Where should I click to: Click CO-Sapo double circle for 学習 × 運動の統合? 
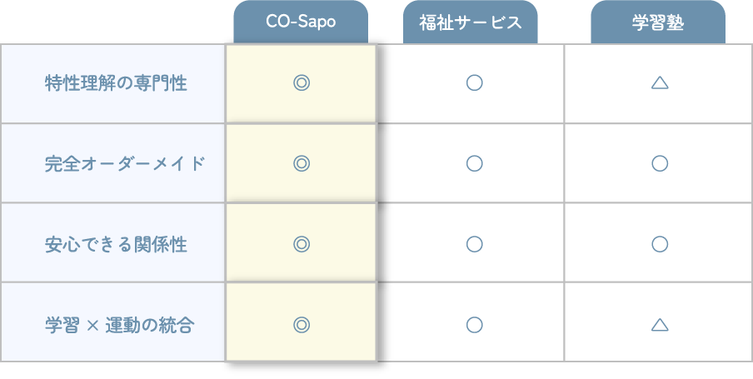302,325
